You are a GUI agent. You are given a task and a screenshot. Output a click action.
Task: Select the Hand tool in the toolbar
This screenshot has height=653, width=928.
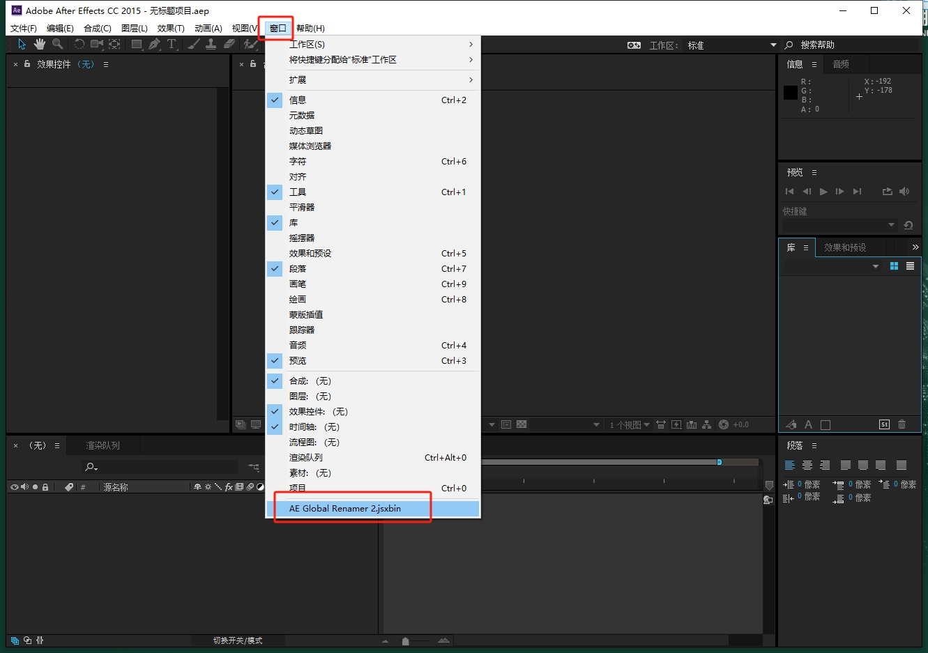pos(40,44)
